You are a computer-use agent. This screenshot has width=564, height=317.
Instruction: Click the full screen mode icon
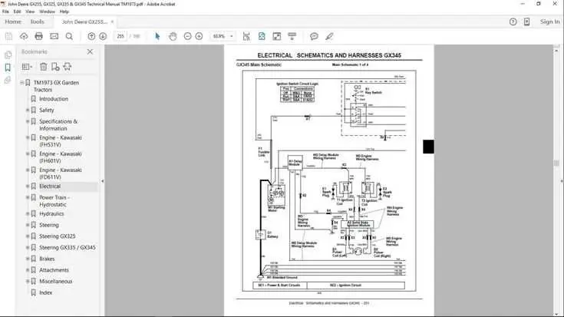276,36
